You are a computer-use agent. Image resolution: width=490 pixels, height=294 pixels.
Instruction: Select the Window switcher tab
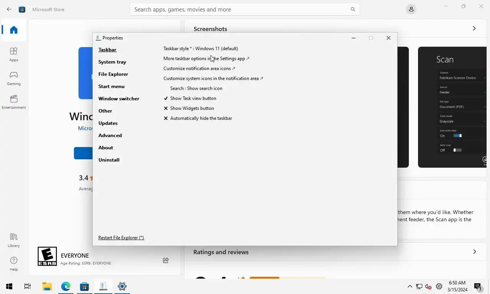[x=119, y=99]
